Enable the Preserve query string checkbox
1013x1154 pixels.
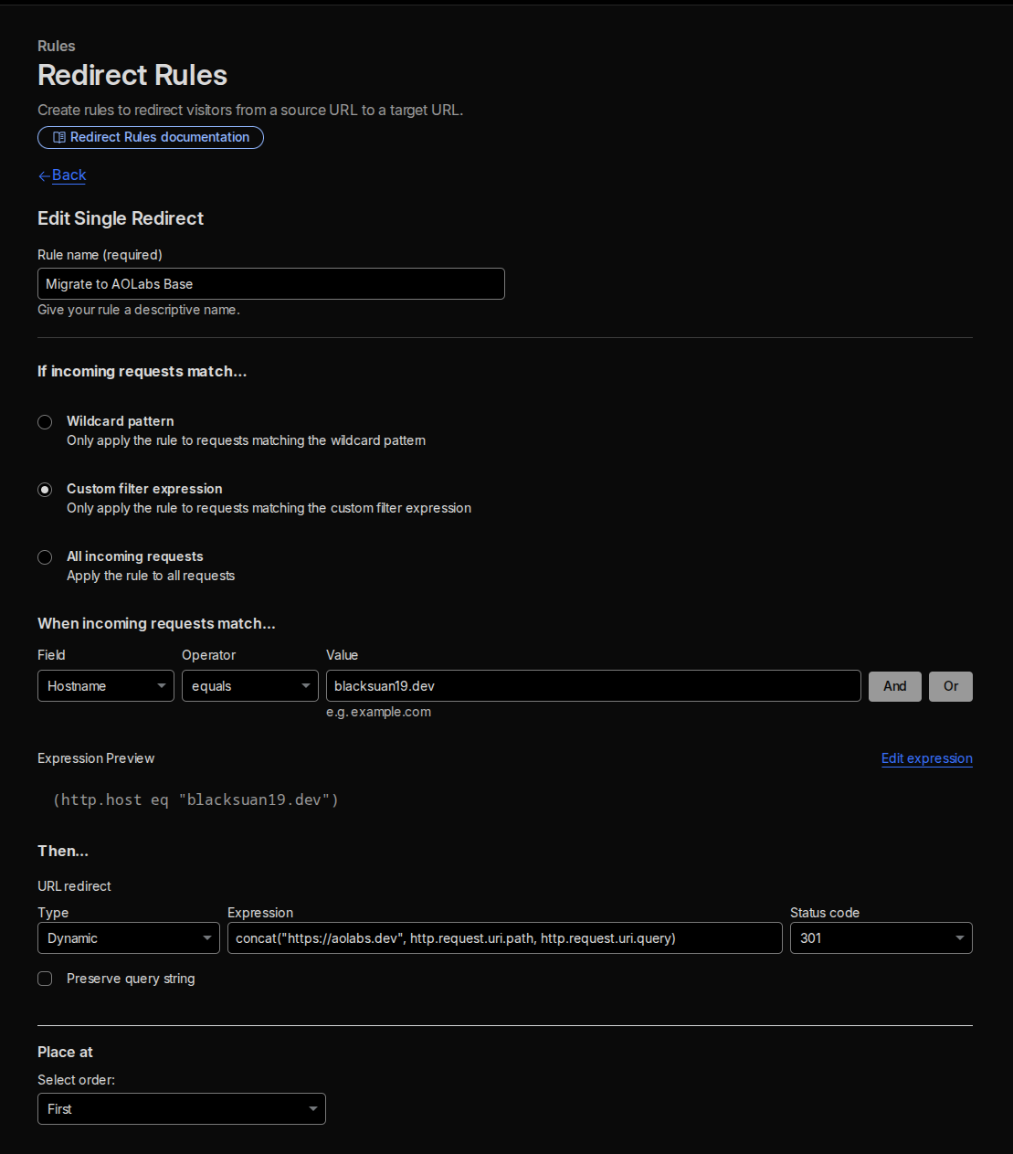tap(45, 978)
